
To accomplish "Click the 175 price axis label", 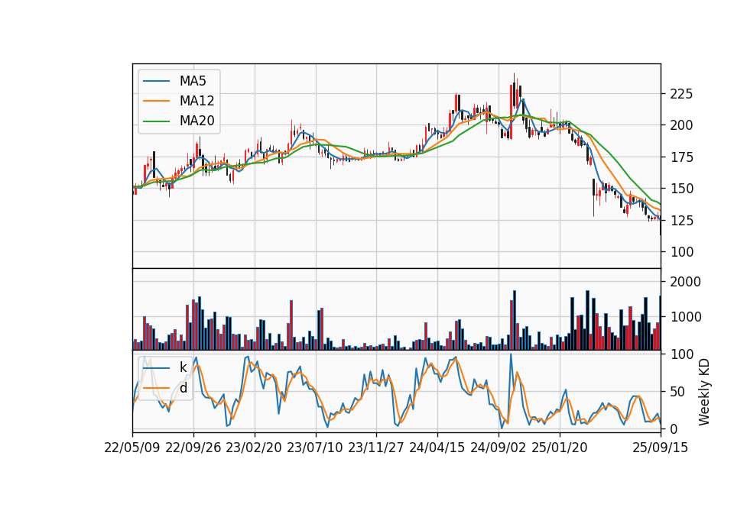I will tap(681, 157).
